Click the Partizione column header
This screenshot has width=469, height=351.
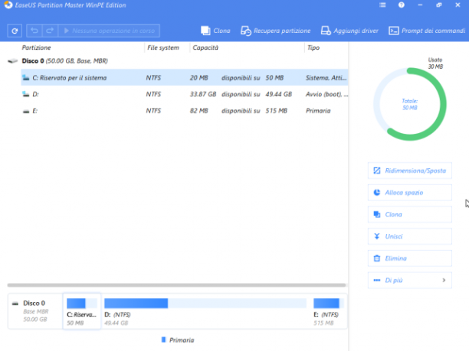point(36,47)
